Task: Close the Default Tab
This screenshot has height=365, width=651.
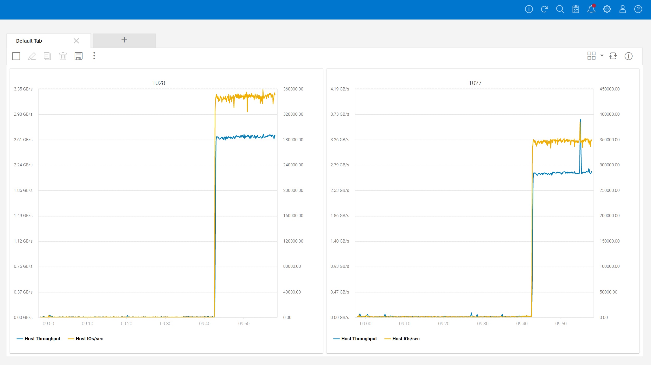Action: (x=76, y=41)
